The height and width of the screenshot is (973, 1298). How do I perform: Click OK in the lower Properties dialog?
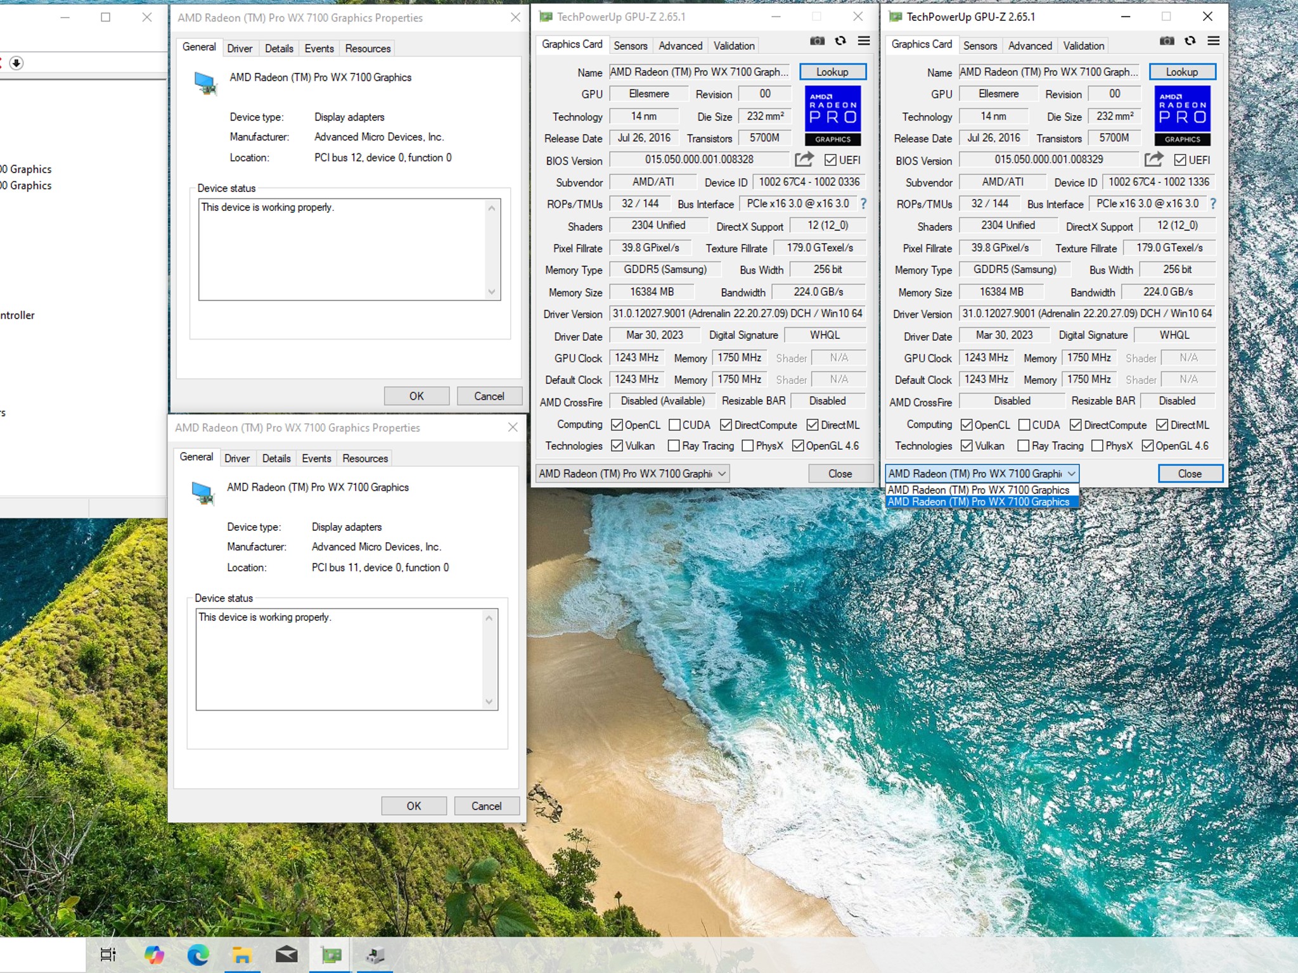click(x=414, y=806)
